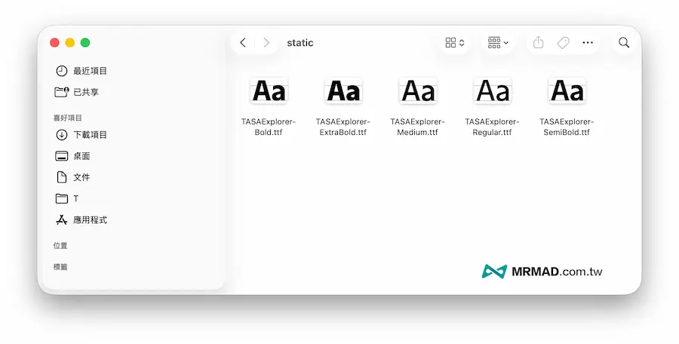Go back with the left chevron

point(243,42)
